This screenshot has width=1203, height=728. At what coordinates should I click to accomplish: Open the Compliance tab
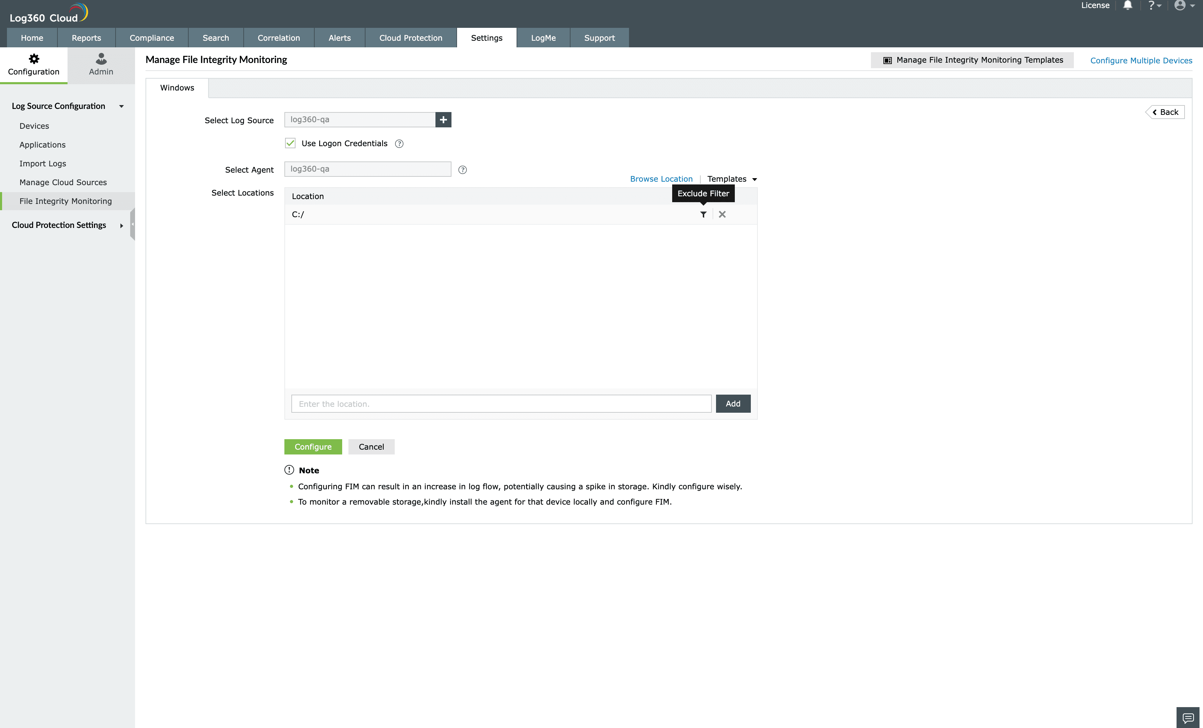[151, 38]
